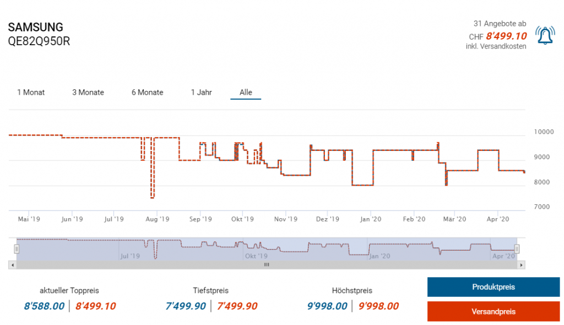Open the CHF 8'499.10 offer price
This screenshot has width=564, height=325.
tap(506, 36)
